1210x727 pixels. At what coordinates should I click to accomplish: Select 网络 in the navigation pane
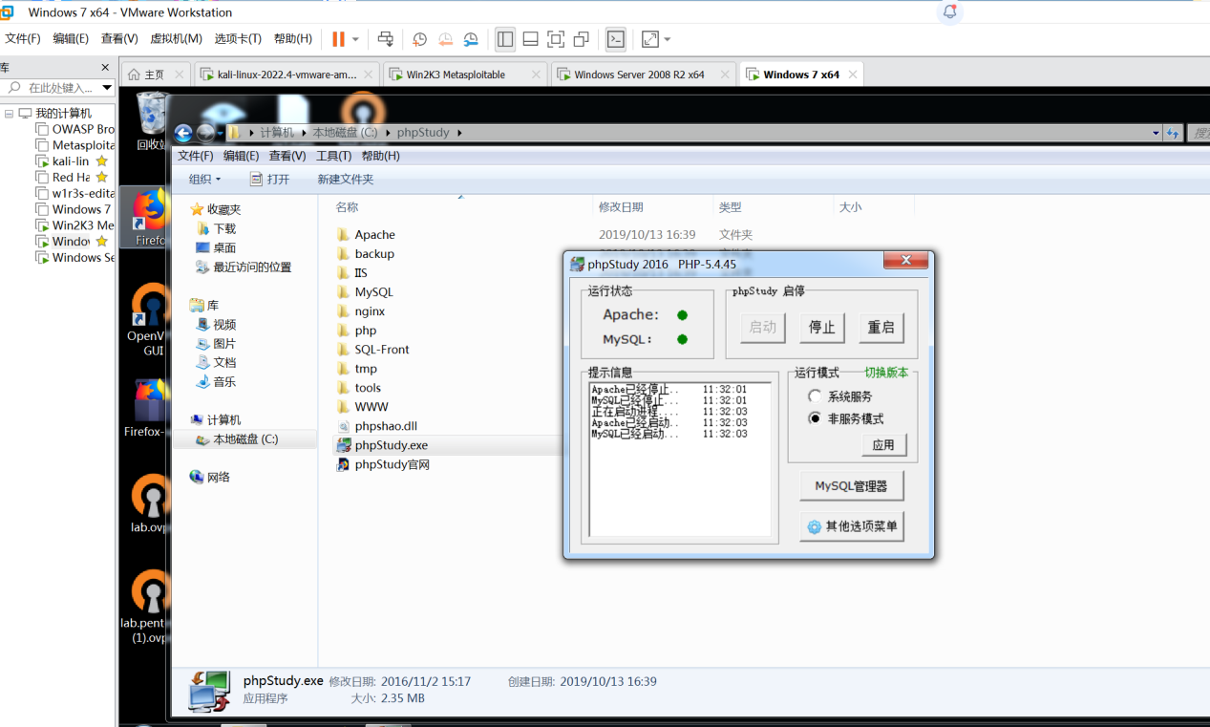pyautogui.click(x=209, y=477)
